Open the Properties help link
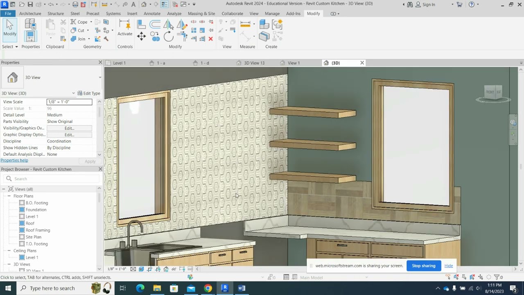This screenshot has width=524, height=295. click(14, 161)
